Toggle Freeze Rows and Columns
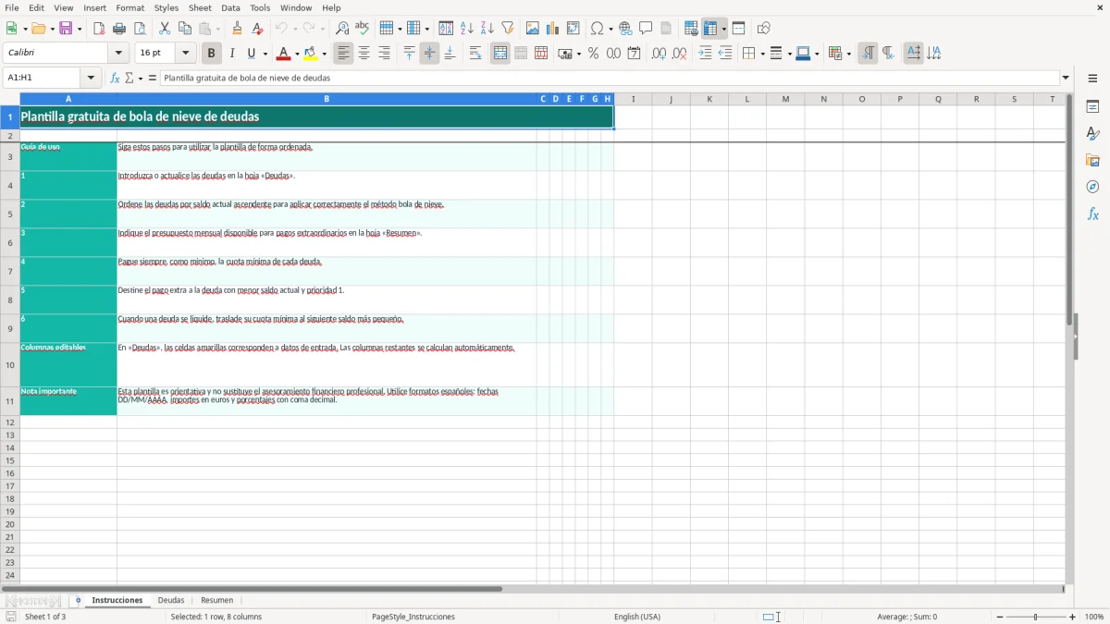Viewport: 1110px width, 624px height. (x=710, y=29)
